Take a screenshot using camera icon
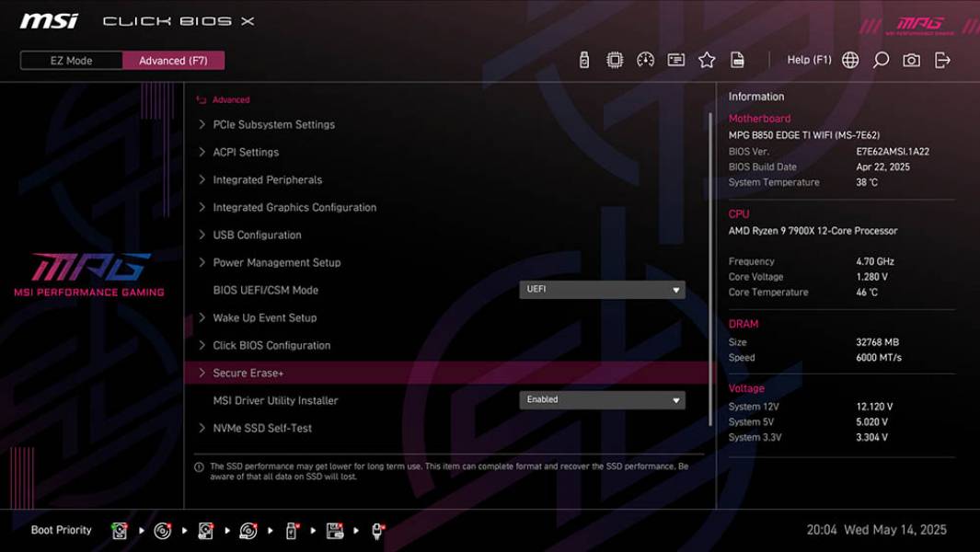Viewport: 980px width, 552px height. (911, 60)
